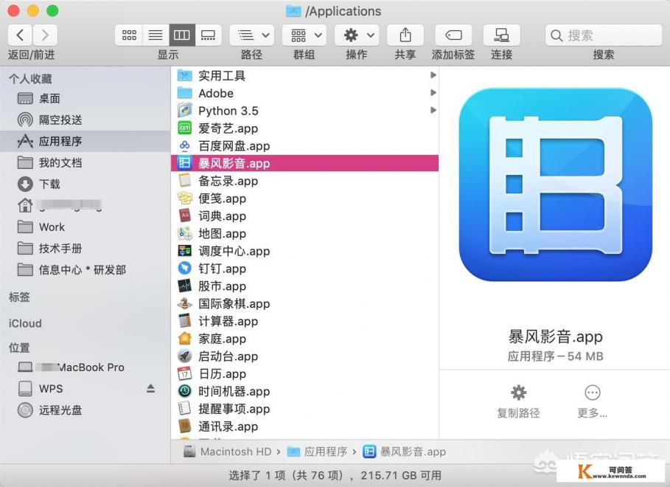Open 下载 Downloads in the sidebar
Viewport: 670px width, 487px height.
coord(86,184)
